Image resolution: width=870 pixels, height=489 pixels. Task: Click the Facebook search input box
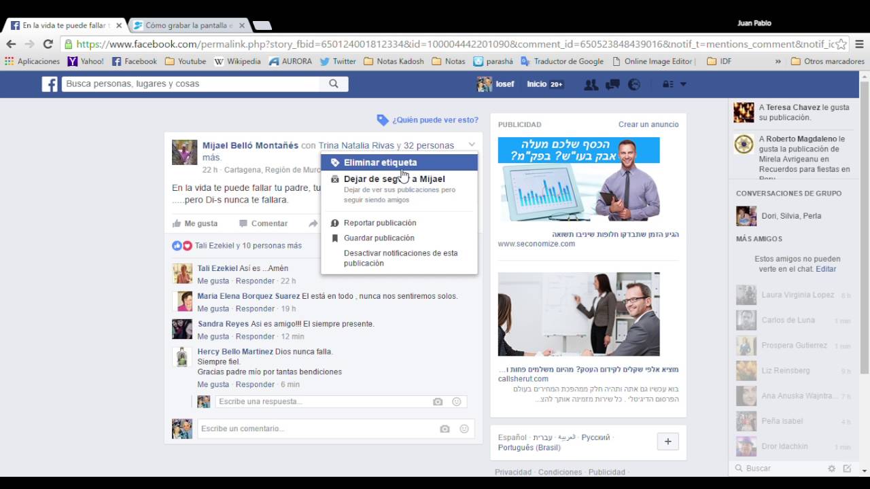click(x=191, y=84)
